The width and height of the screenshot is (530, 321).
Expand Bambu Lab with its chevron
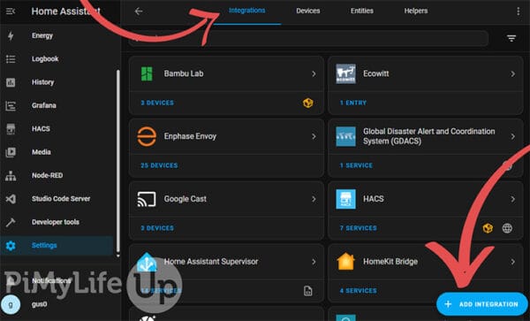(x=314, y=73)
